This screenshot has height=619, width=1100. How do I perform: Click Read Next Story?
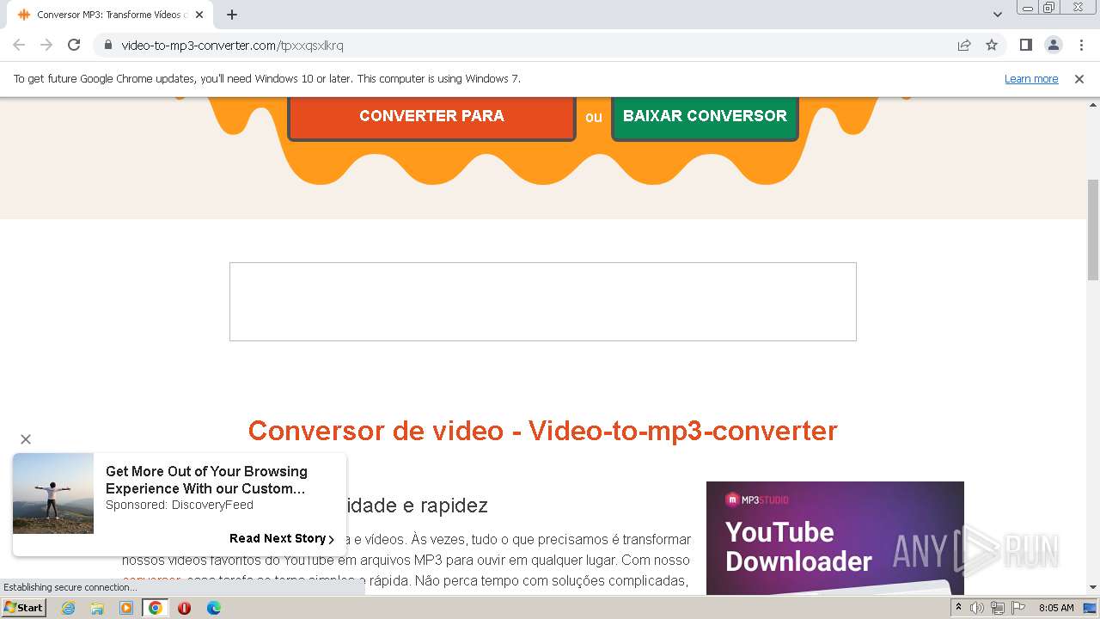click(281, 538)
